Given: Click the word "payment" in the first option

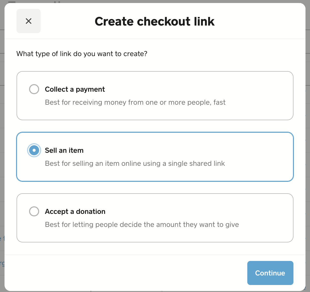Looking at the screenshot, I should pos(90,89).
